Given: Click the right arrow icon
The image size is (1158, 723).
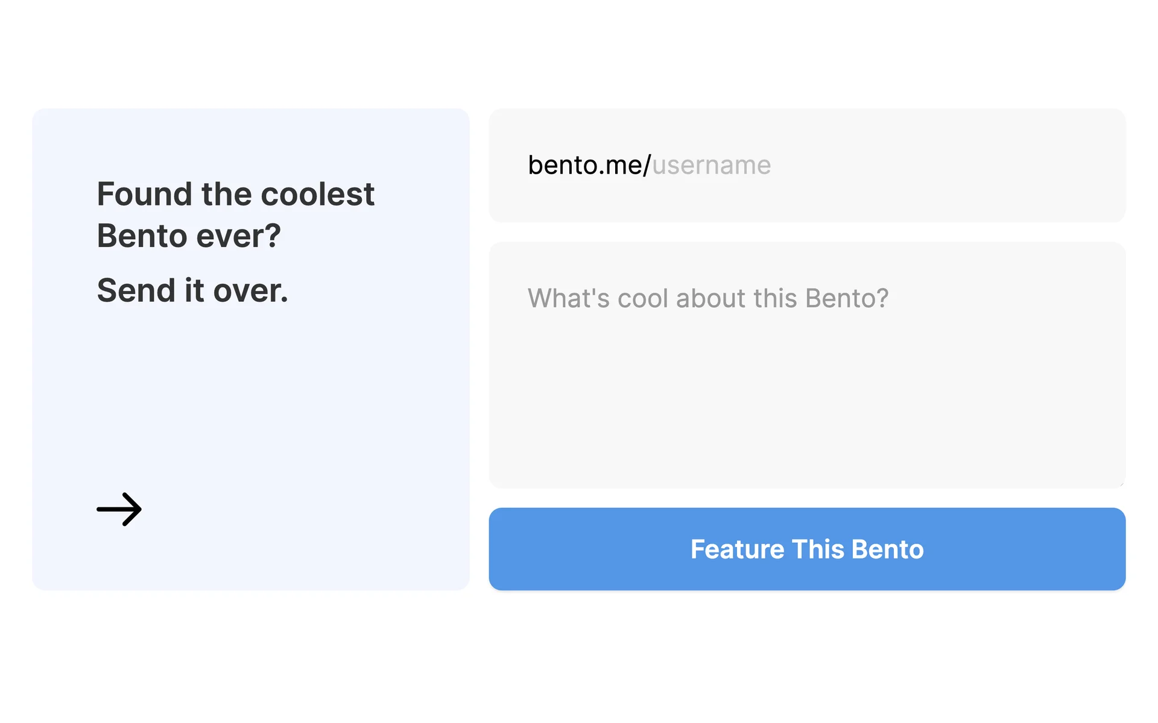Looking at the screenshot, I should (x=119, y=509).
